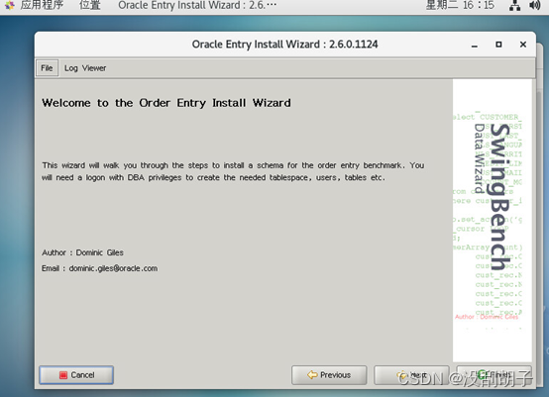Minimize the Install Wizard window

[x=475, y=45]
